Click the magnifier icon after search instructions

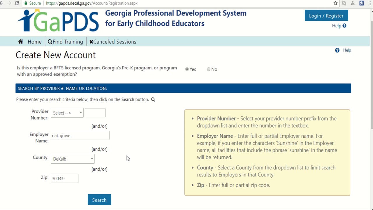tap(153, 99)
